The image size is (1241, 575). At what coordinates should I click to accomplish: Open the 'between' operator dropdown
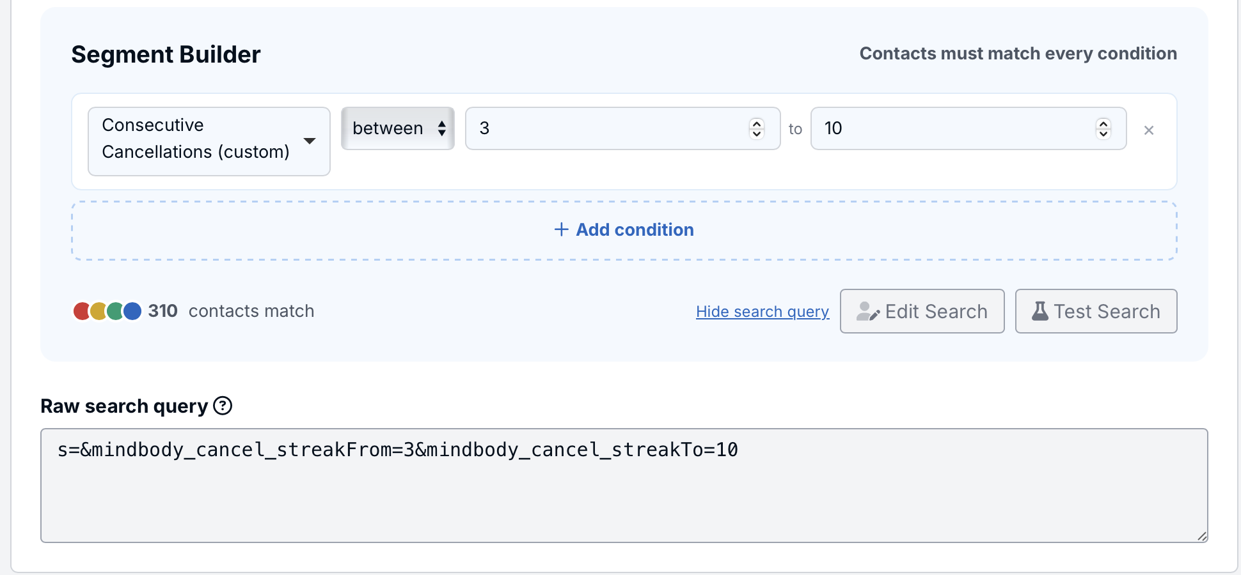[398, 128]
